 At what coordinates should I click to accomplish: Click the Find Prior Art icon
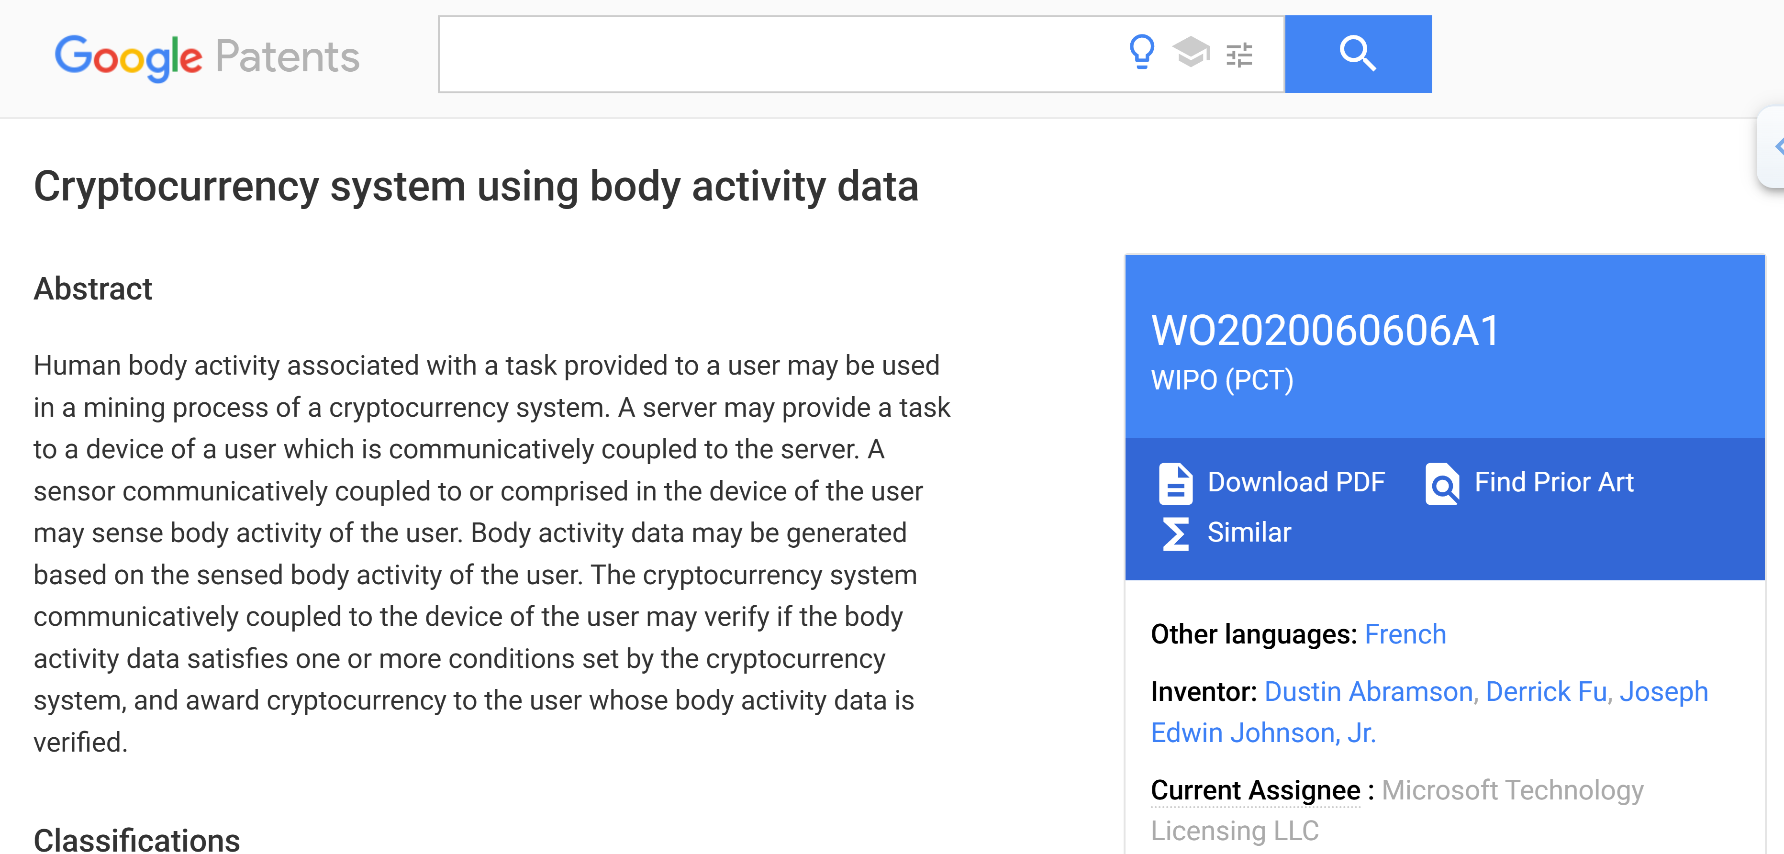coord(1442,483)
